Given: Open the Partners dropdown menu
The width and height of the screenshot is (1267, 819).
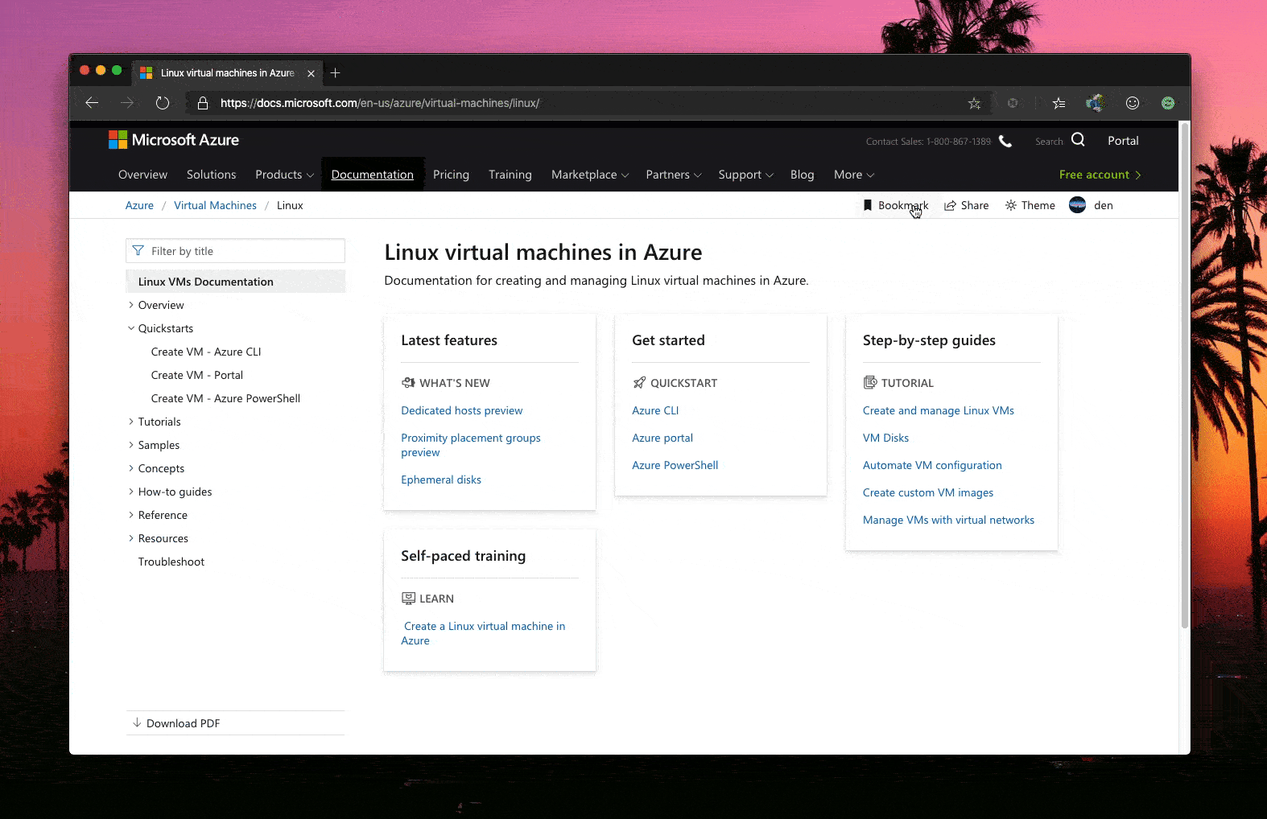Looking at the screenshot, I should coord(674,175).
